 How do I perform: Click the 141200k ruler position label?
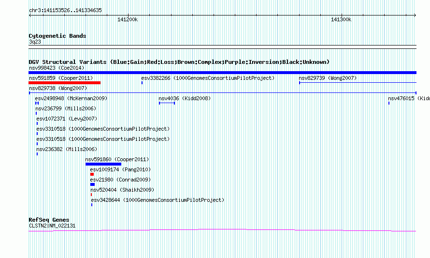128,19
